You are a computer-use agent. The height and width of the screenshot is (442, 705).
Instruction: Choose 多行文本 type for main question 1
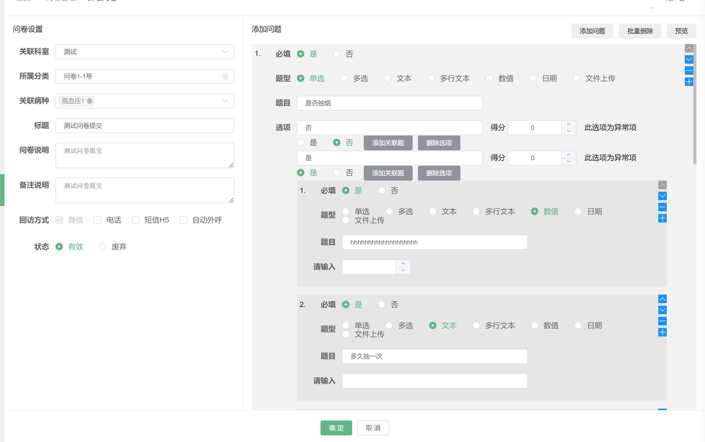click(431, 78)
